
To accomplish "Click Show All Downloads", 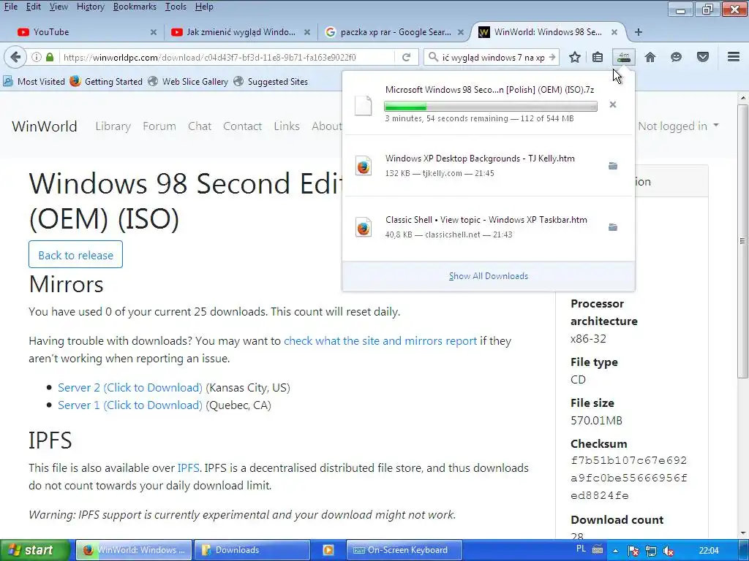I will coord(488,275).
